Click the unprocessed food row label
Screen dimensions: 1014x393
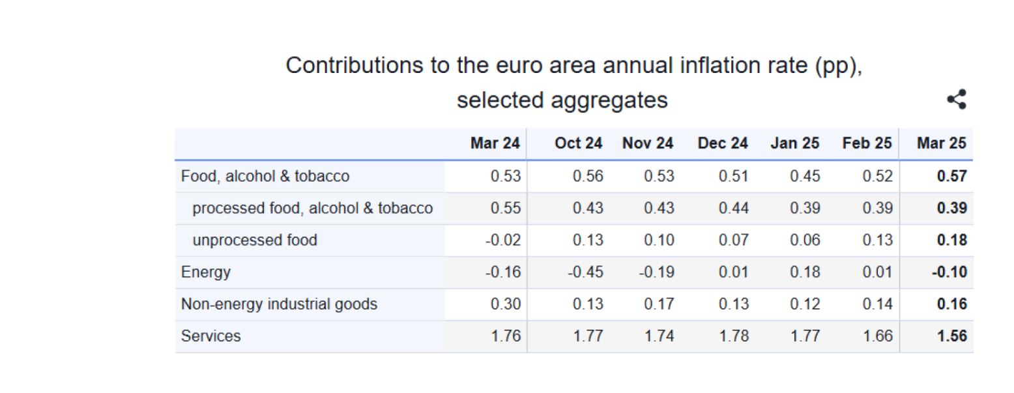255,240
